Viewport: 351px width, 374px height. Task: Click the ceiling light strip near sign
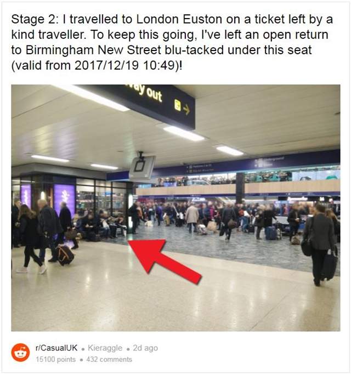point(184,133)
